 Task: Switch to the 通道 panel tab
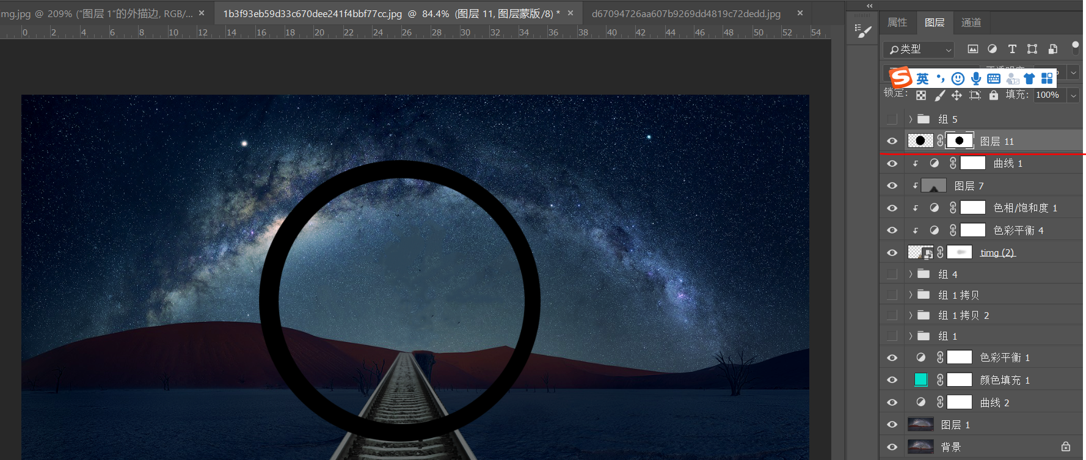click(971, 23)
